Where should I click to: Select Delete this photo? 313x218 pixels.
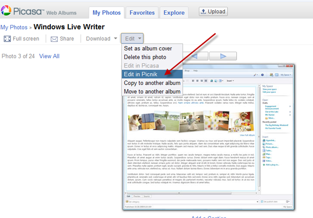[x=152, y=57]
